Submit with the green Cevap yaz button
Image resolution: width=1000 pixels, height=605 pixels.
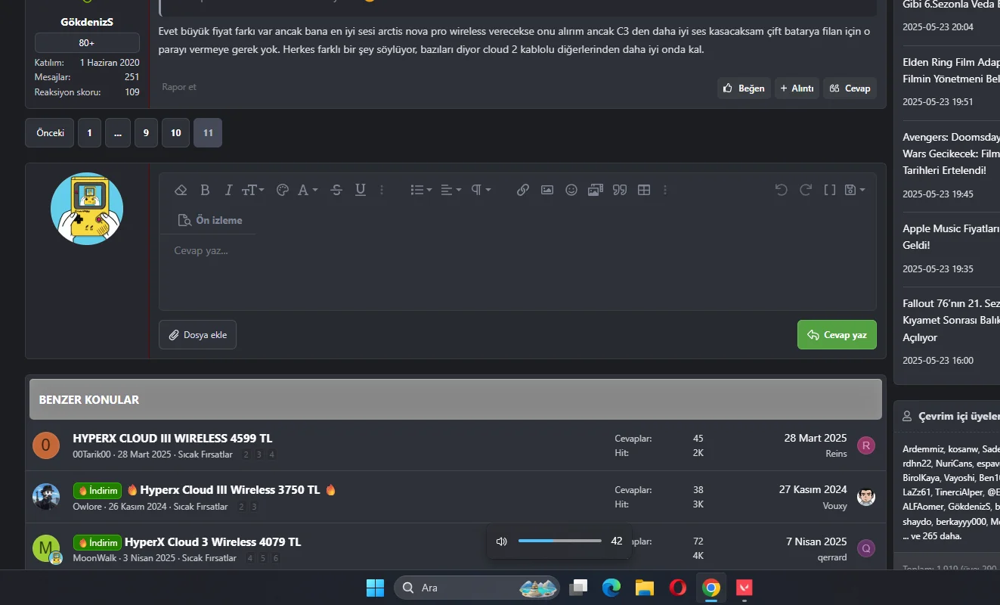point(837,335)
